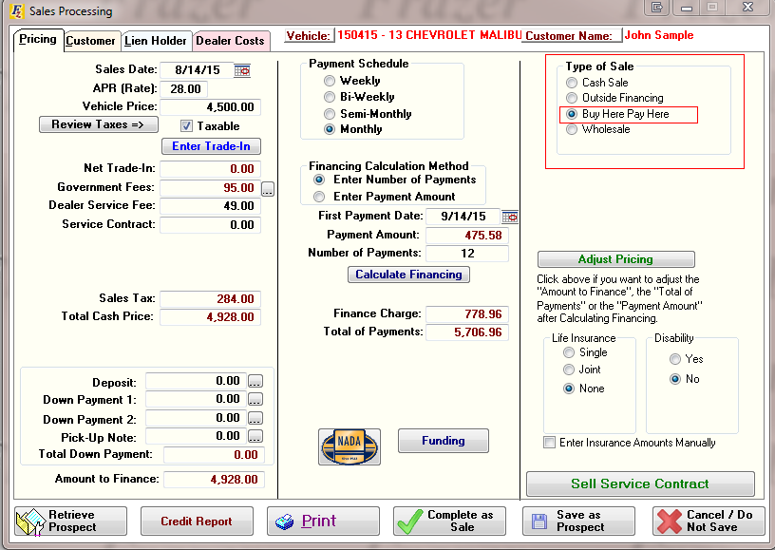This screenshot has width=775, height=550.
Task: Open the NADA vehicle value lookup
Action: [x=350, y=446]
